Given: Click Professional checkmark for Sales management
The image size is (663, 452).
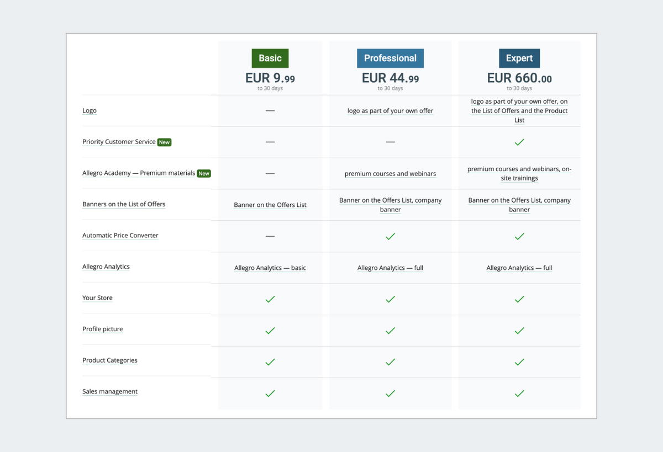Looking at the screenshot, I should (x=390, y=393).
